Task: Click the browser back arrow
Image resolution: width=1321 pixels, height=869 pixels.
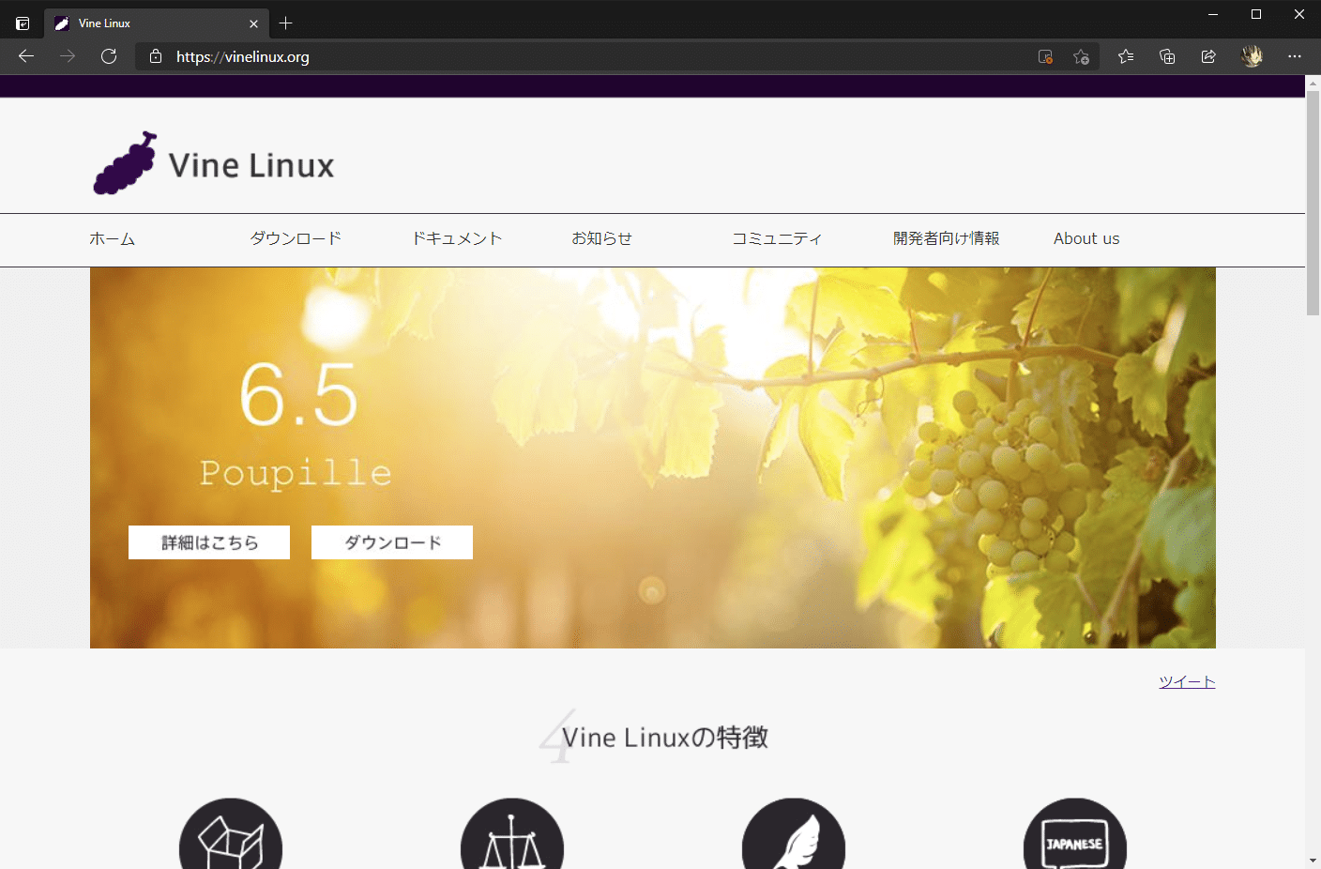Action: [26, 56]
